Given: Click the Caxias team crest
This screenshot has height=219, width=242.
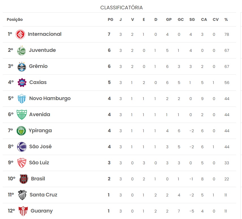Looking at the screenshot, I should pos(22,83).
